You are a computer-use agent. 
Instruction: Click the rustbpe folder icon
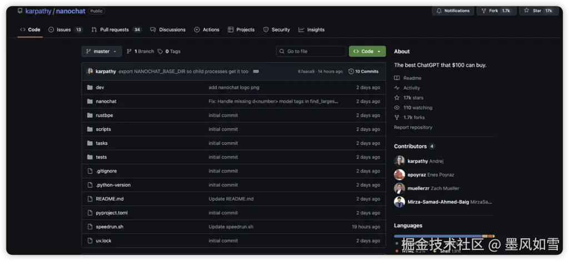click(90, 116)
